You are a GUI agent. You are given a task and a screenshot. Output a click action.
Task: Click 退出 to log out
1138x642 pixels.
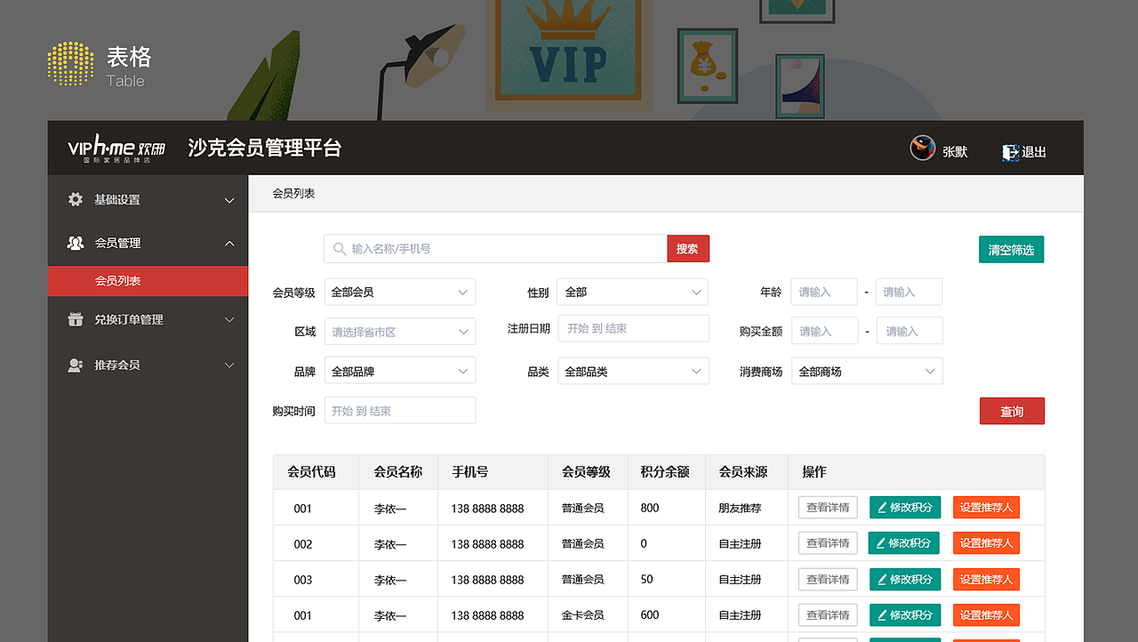click(x=1034, y=152)
